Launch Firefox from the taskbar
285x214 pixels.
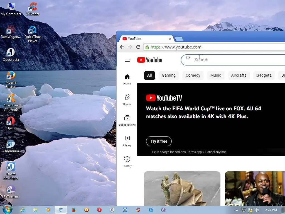(73, 210)
